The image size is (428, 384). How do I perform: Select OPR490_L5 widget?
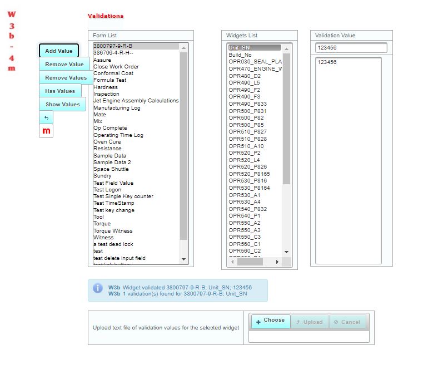click(x=255, y=82)
